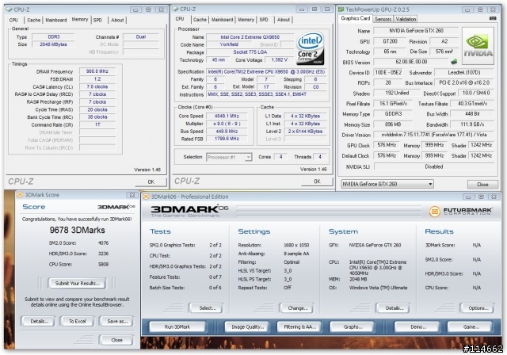507x355 pixels.
Task: Click Details button under System
Action: 395,308
